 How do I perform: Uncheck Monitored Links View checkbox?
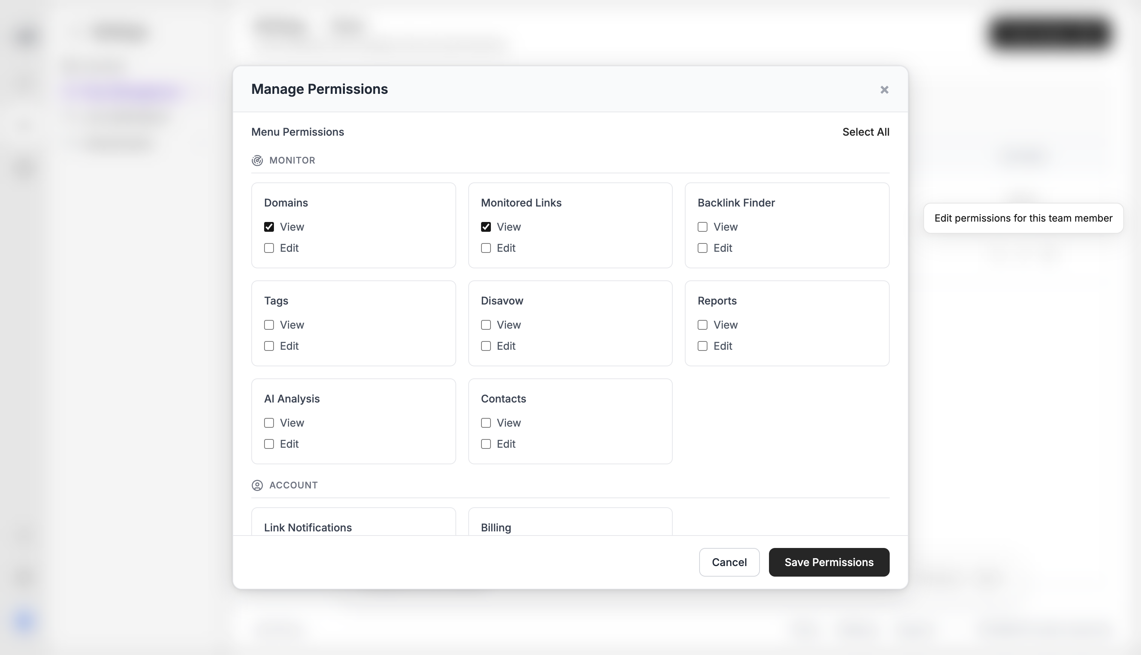point(486,227)
